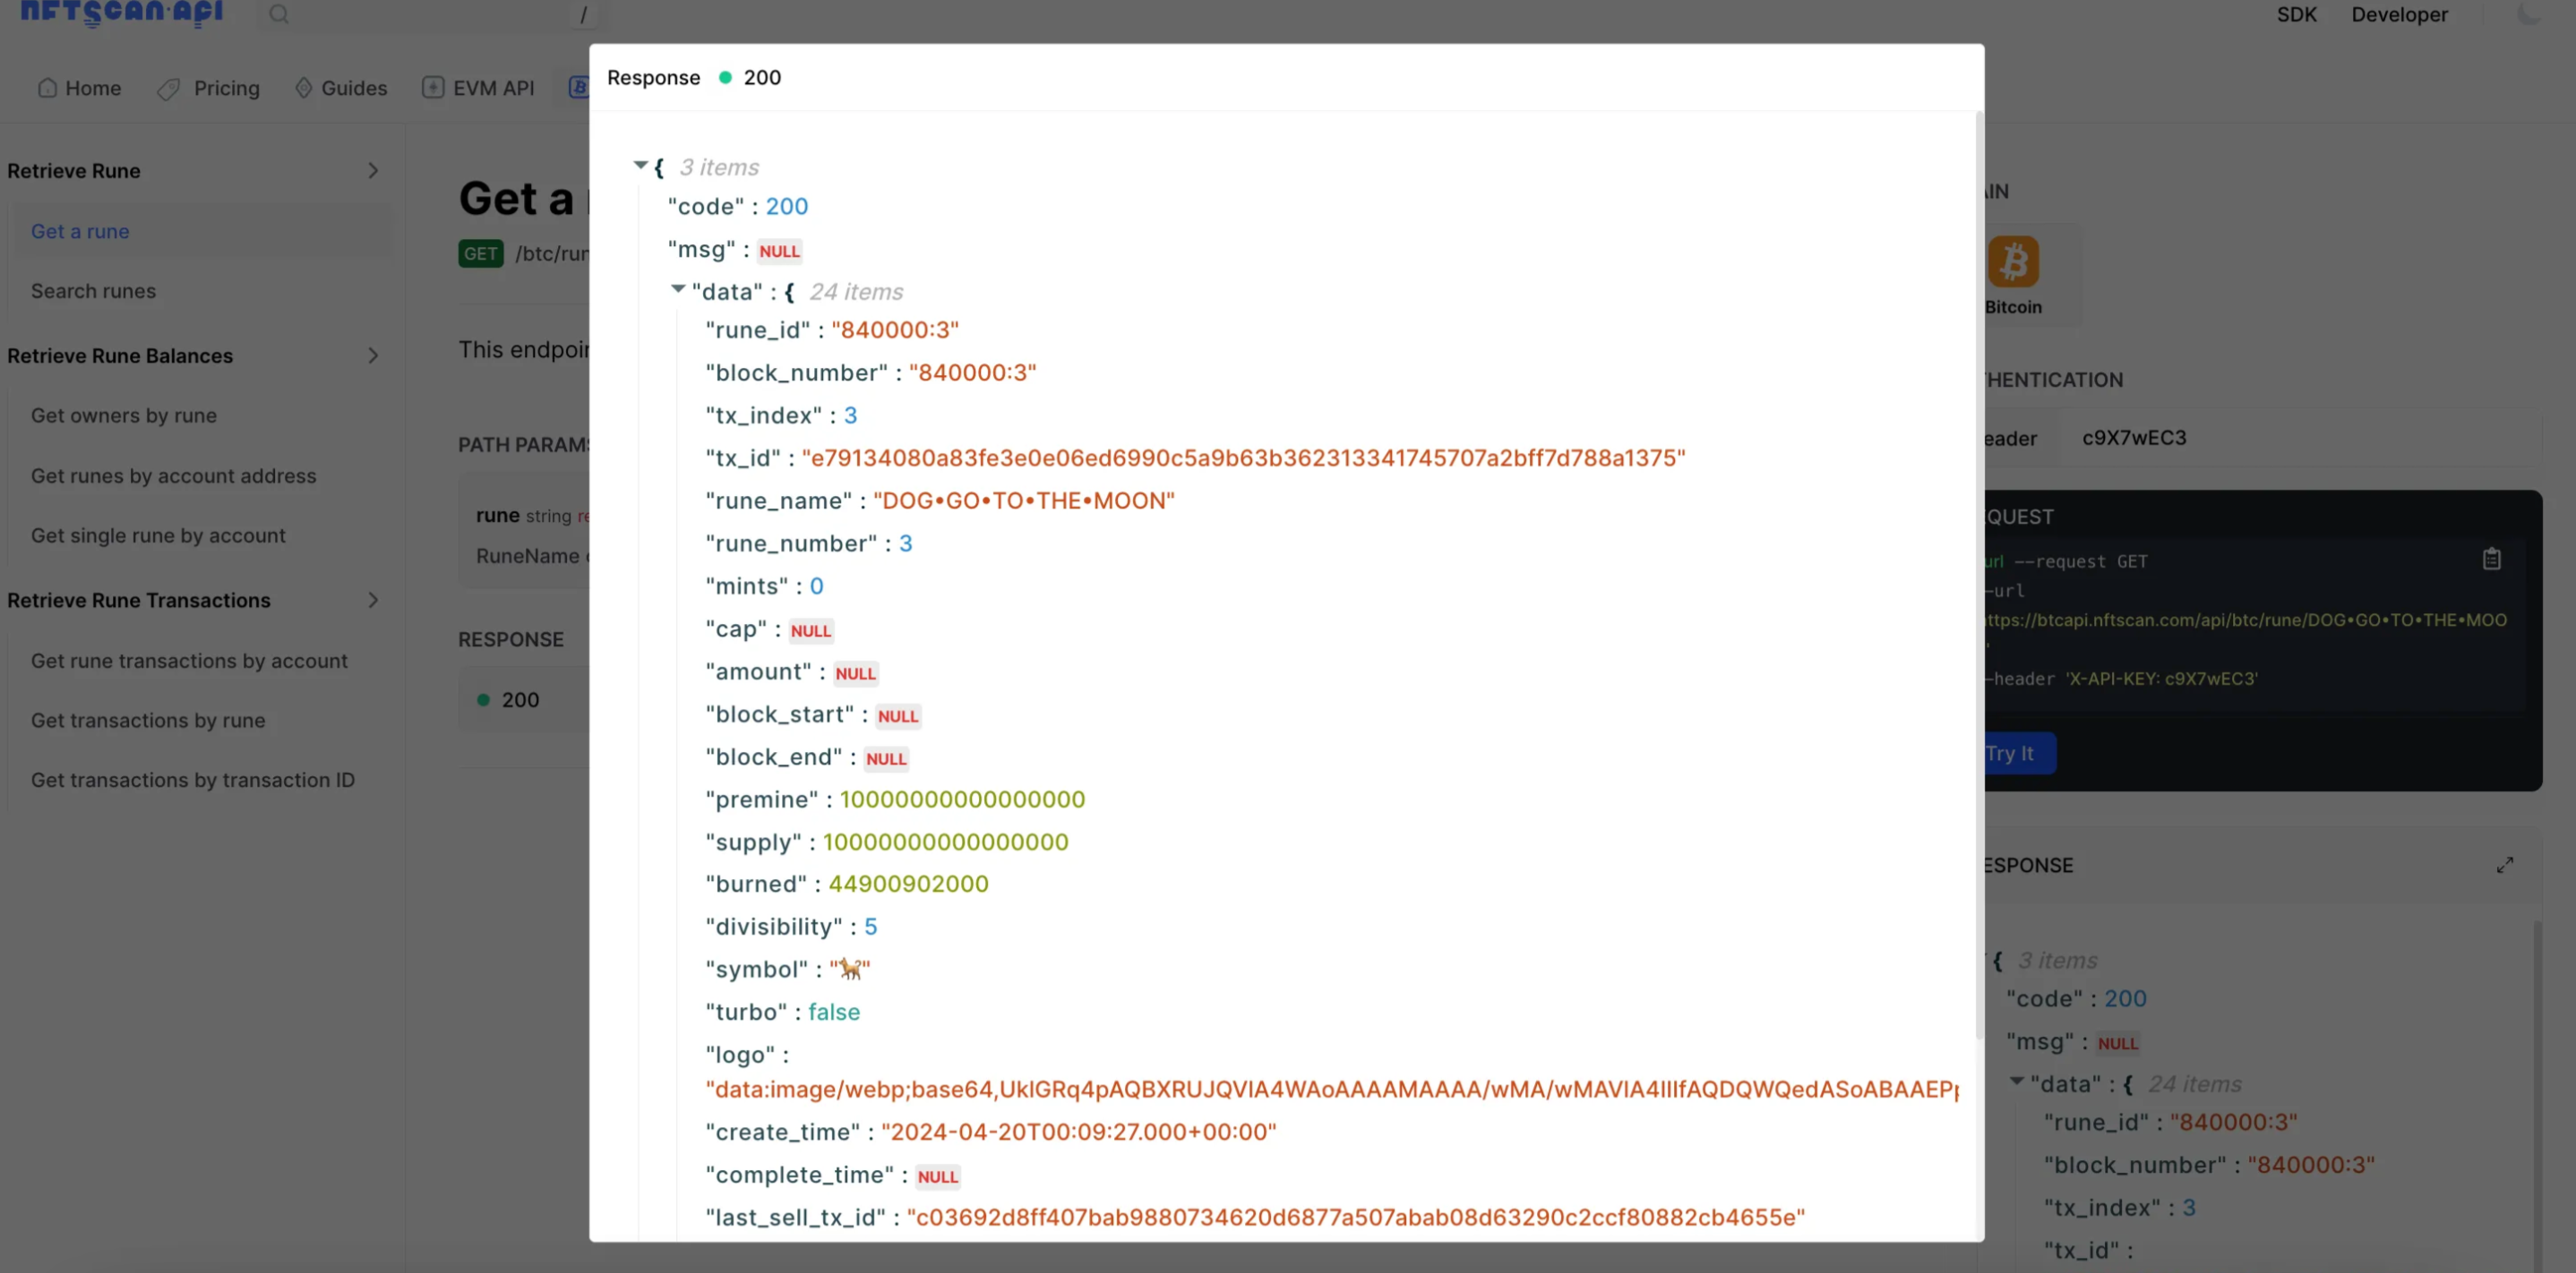Collapse the root JSON object triangle
Image resolution: width=2576 pixels, height=1273 pixels.
pos(640,166)
